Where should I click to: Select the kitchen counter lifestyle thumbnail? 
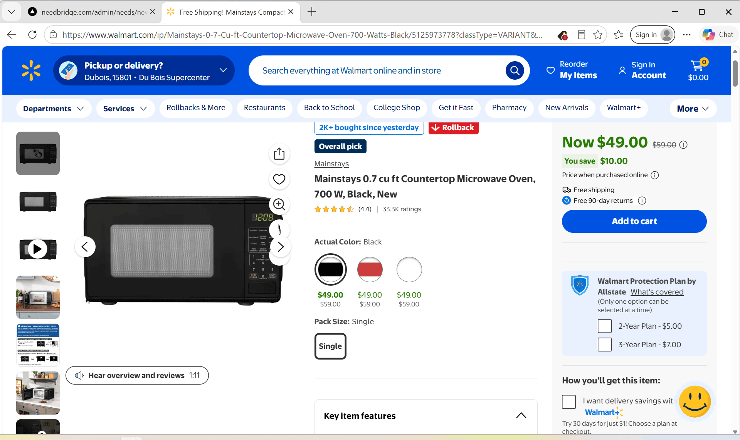point(38,297)
